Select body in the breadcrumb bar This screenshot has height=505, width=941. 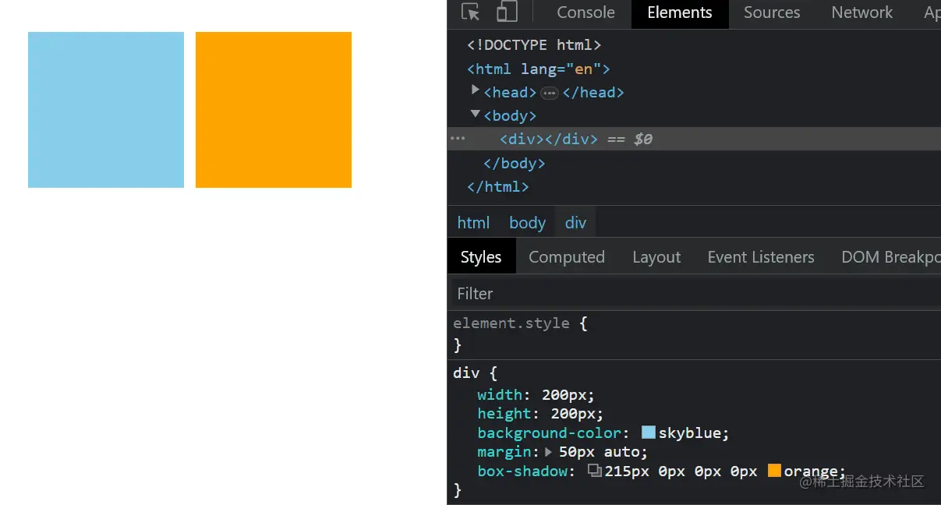527,222
